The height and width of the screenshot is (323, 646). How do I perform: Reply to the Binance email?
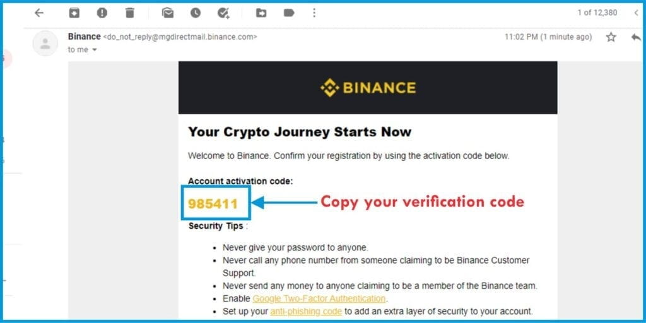[636, 37]
